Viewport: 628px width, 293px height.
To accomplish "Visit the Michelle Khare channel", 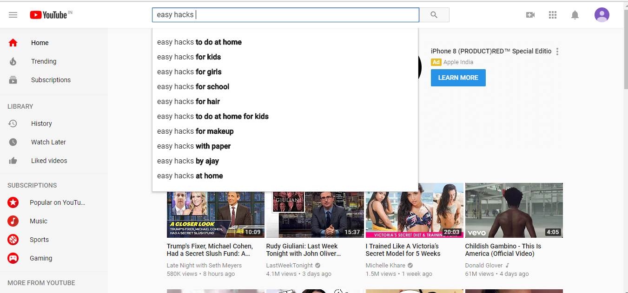I will pos(385,266).
